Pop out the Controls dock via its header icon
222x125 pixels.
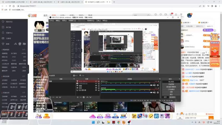179,79
